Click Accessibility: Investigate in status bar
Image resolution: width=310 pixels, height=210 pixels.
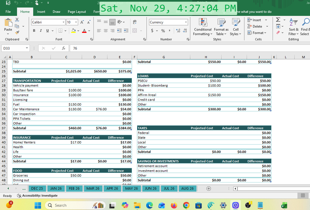(37, 196)
